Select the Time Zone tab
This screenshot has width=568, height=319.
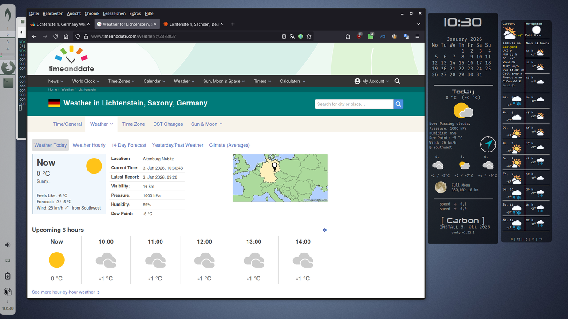pos(134,124)
